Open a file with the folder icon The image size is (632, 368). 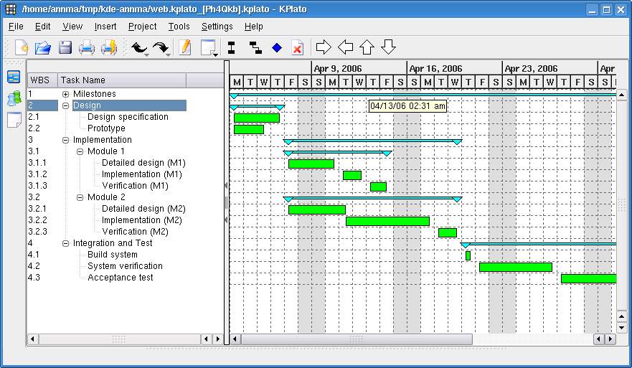click(43, 47)
